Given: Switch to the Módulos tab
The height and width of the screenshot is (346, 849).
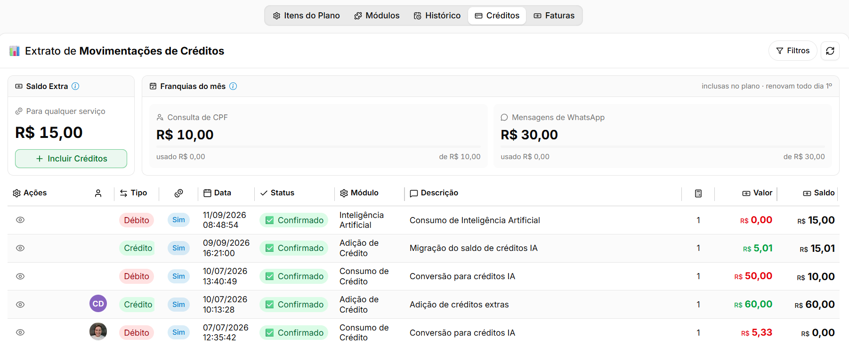Looking at the screenshot, I should tap(377, 16).
